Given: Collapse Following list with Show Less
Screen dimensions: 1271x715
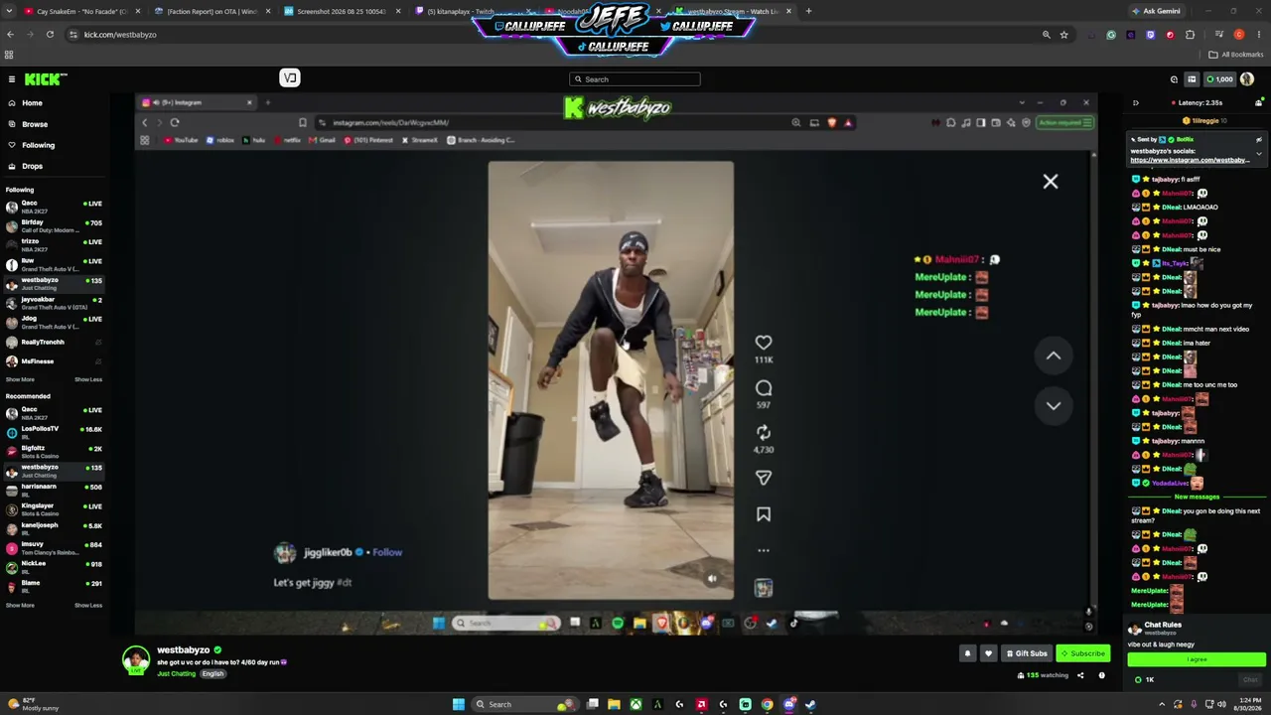Looking at the screenshot, I should coord(88,379).
